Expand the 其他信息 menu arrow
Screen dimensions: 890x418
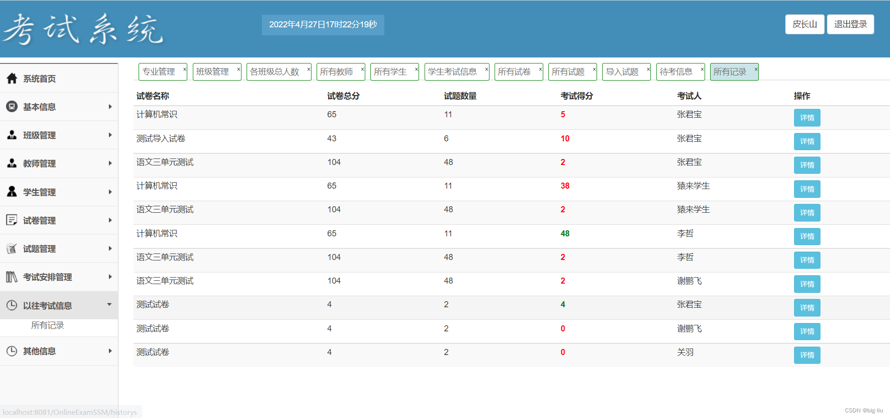pyautogui.click(x=110, y=351)
